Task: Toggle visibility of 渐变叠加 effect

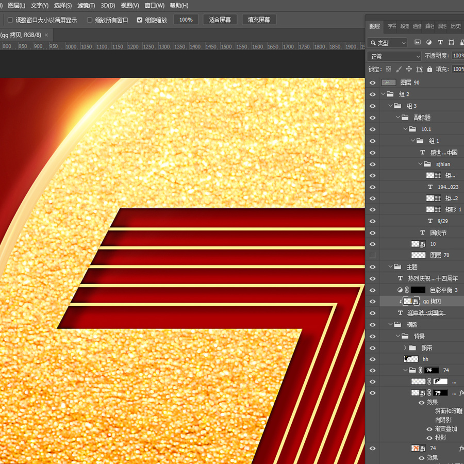Action: [429, 429]
